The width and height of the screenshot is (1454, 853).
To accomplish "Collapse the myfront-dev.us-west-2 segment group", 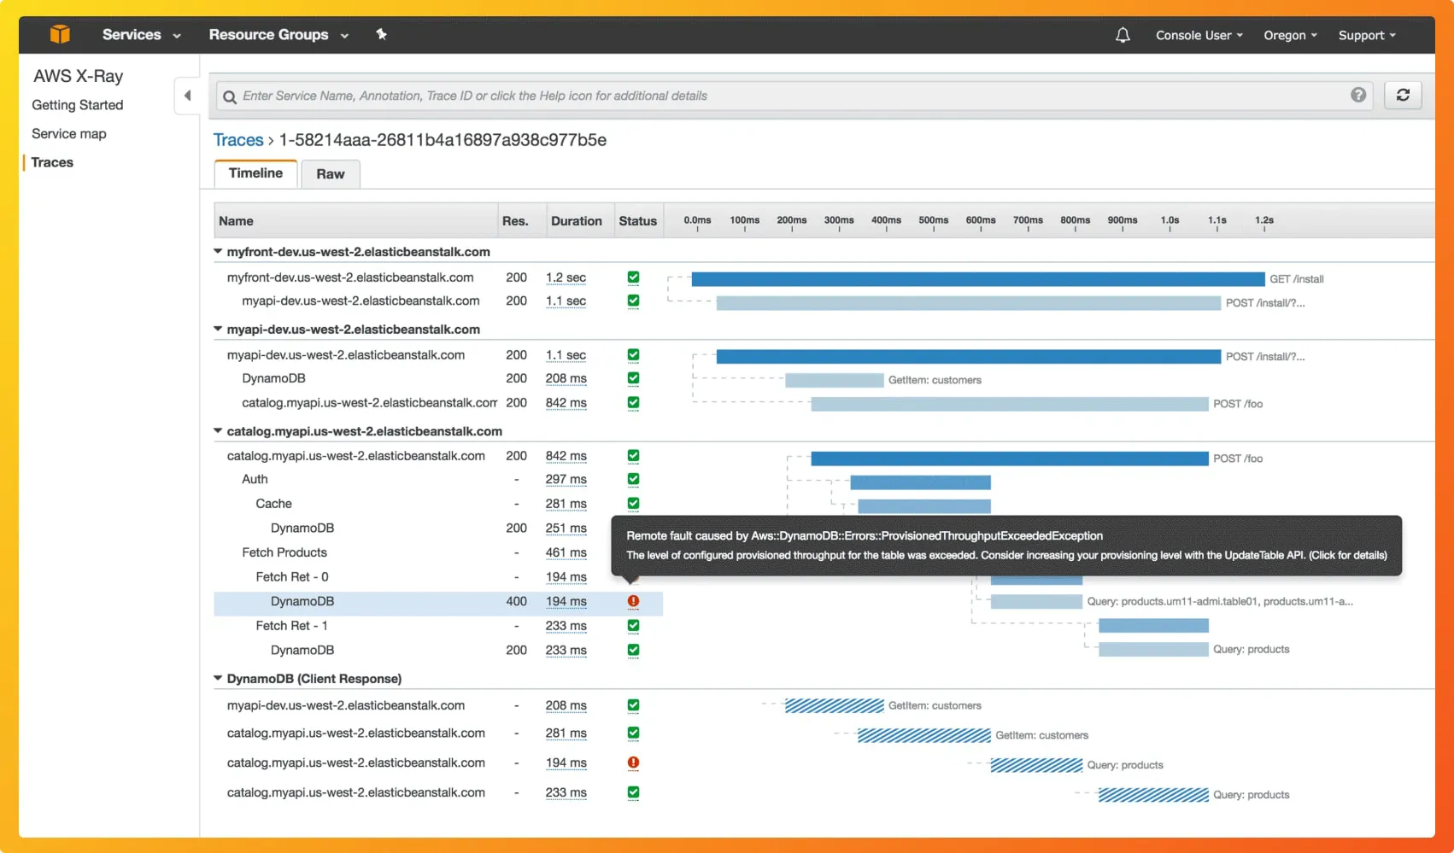I will coord(218,252).
